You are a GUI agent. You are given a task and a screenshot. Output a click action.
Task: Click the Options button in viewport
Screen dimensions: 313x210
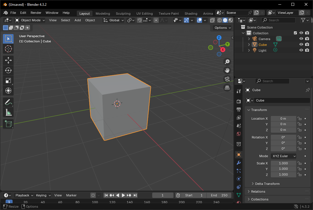point(222,28)
